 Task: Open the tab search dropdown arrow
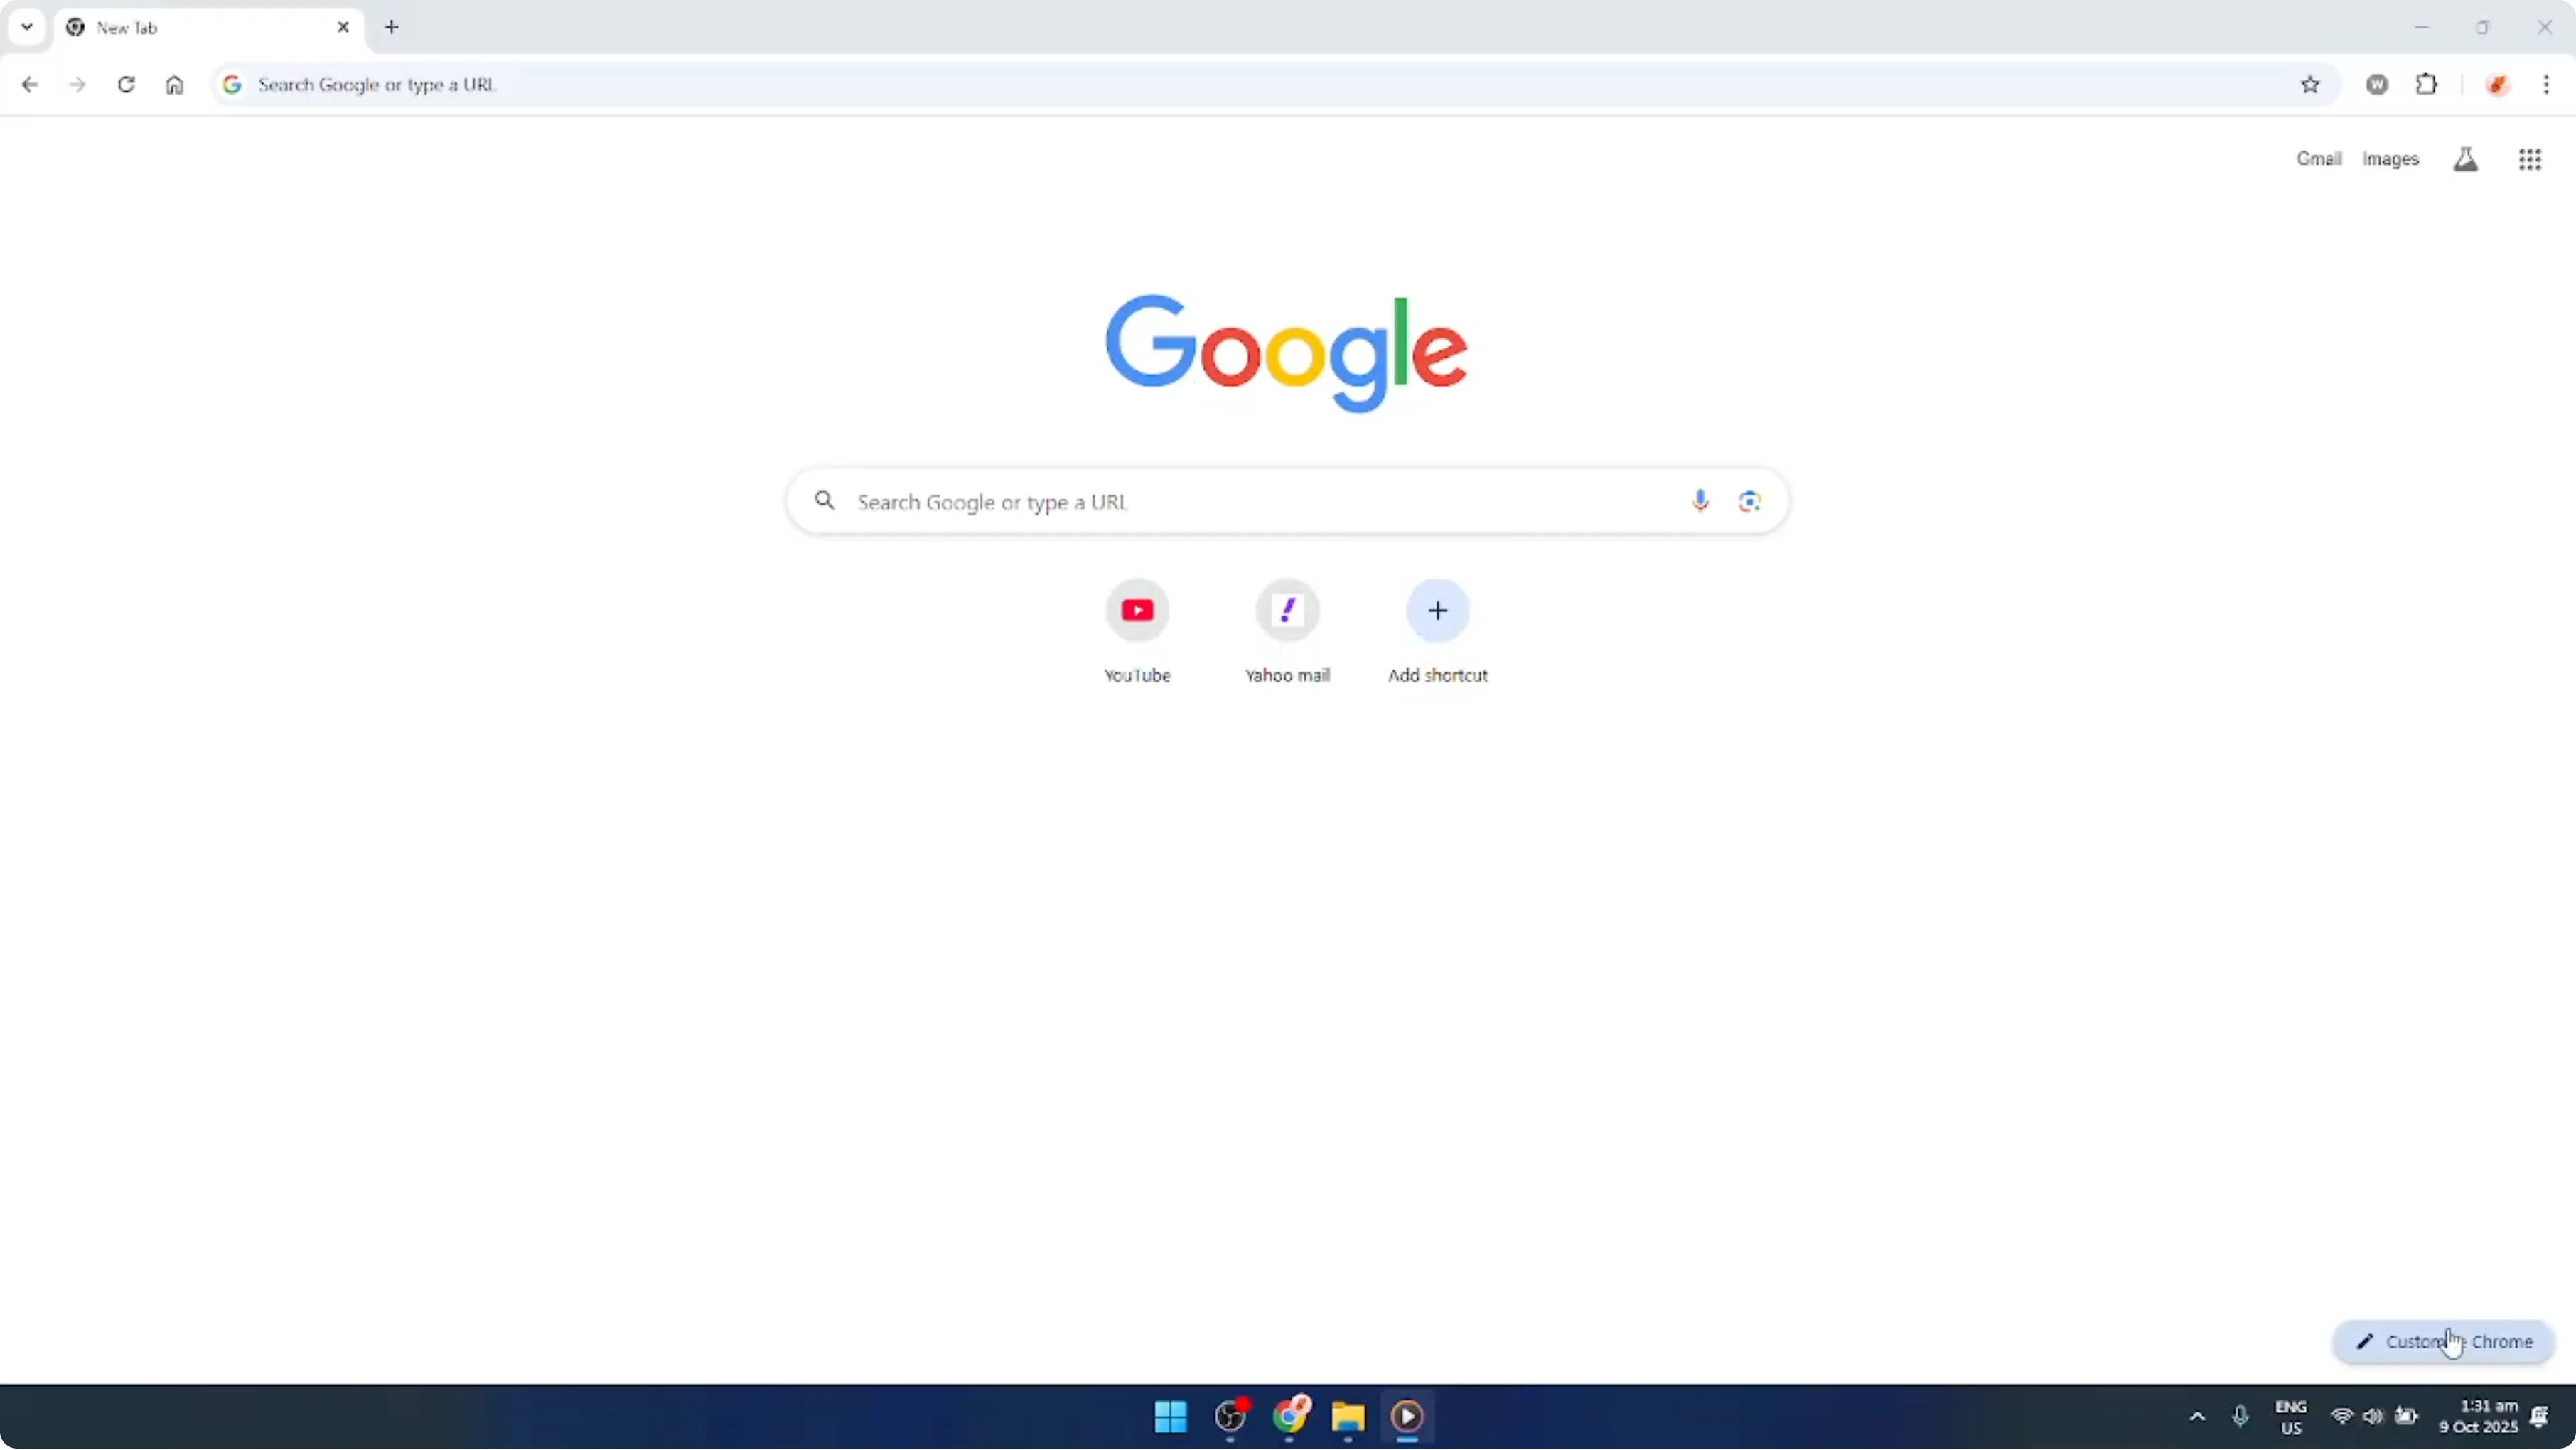point(27,27)
